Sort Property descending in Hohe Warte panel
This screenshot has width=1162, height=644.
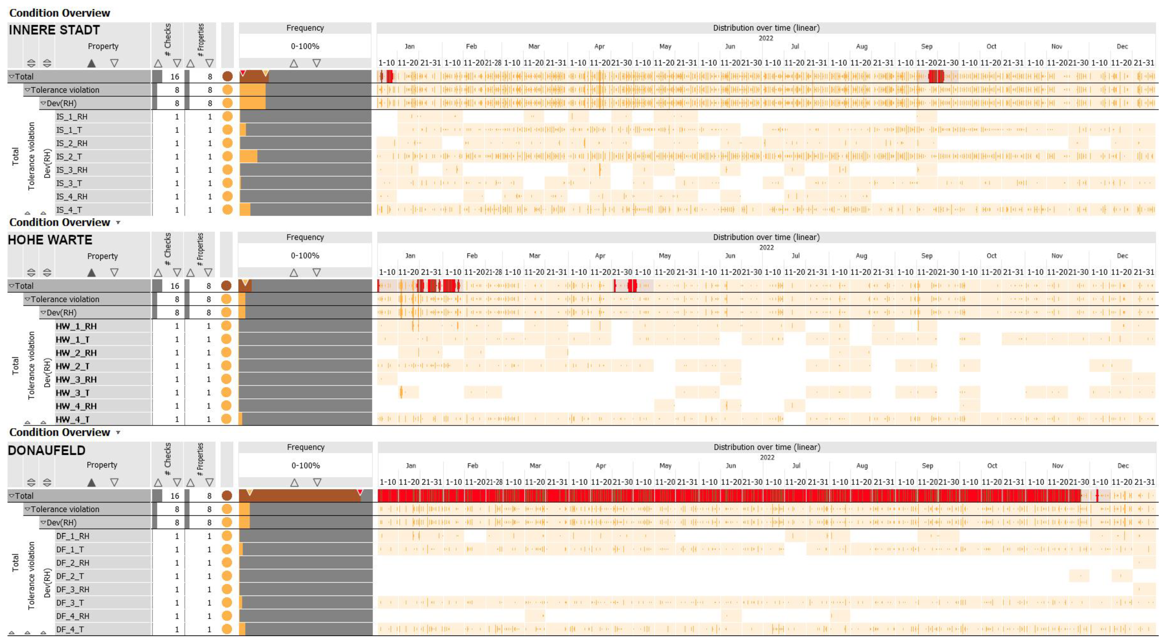coord(114,273)
